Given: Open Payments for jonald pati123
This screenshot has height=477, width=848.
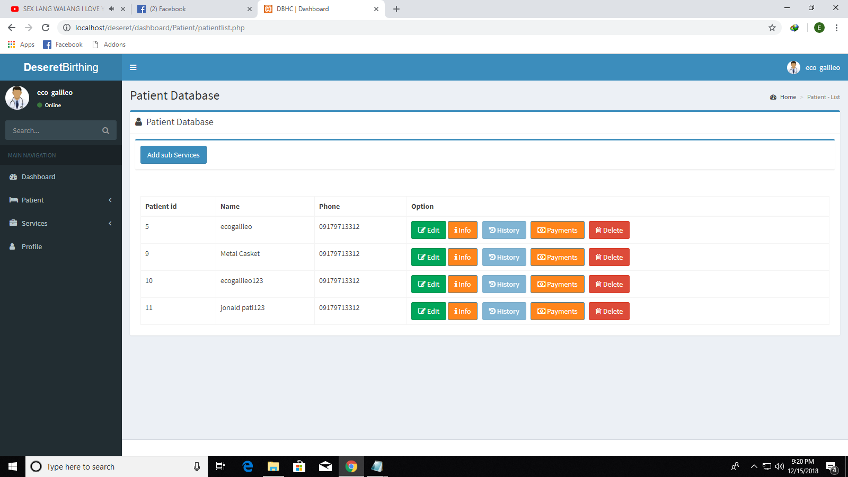Looking at the screenshot, I should tap(557, 312).
